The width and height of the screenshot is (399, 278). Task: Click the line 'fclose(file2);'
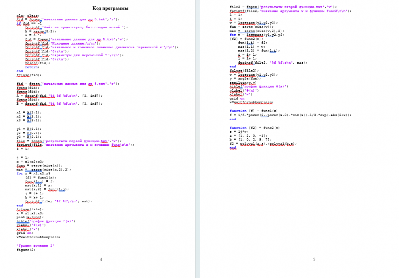[244, 70]
